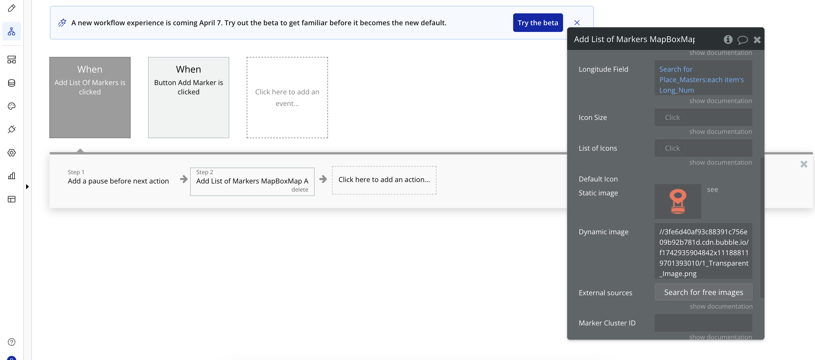
Task: Select the 'Add List Of Markers is clicked' event
Action: point(90,98)
